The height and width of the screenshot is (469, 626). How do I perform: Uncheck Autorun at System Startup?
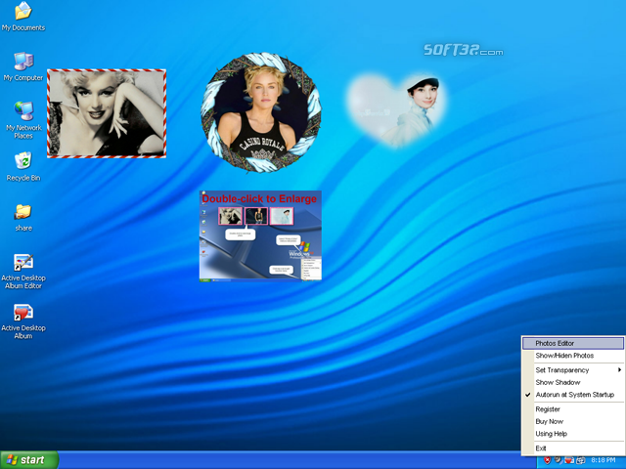[x=573, y=395]
